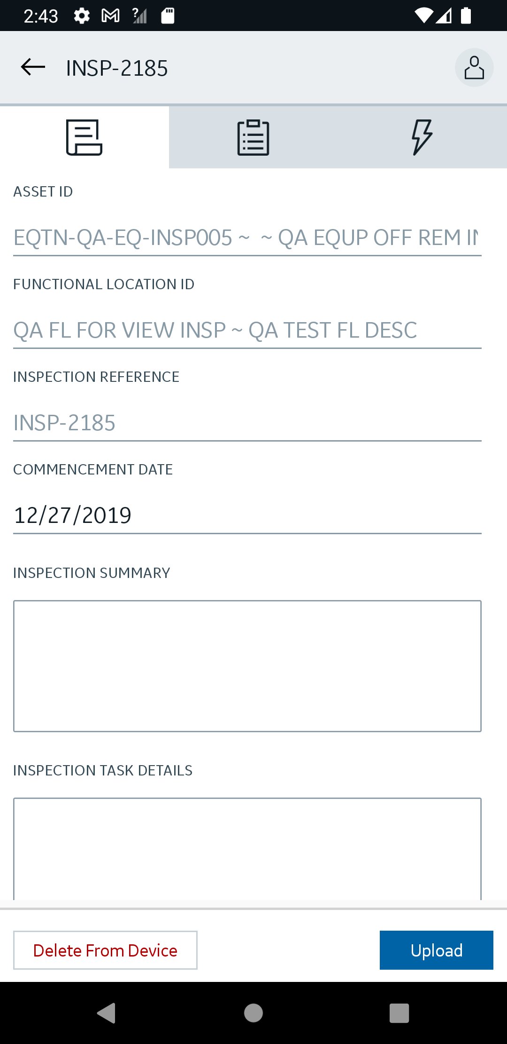Tap the back arrow icon

click(33, 67)
